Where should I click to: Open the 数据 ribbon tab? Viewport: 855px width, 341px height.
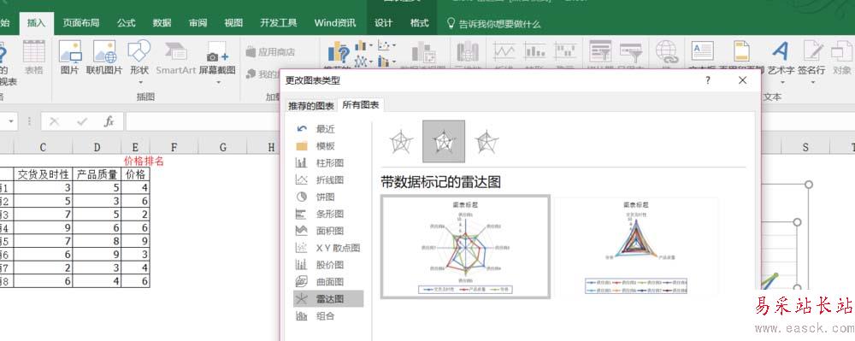[x=162, y=23]
